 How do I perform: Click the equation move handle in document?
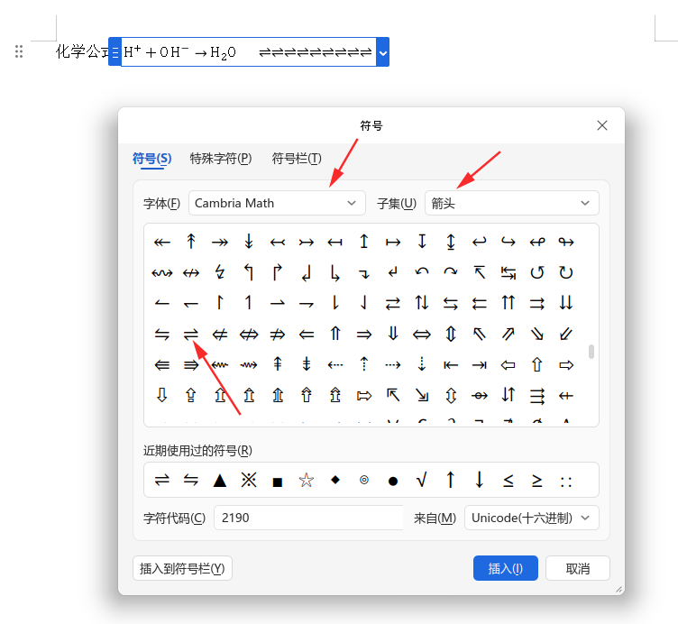[115, 52]
